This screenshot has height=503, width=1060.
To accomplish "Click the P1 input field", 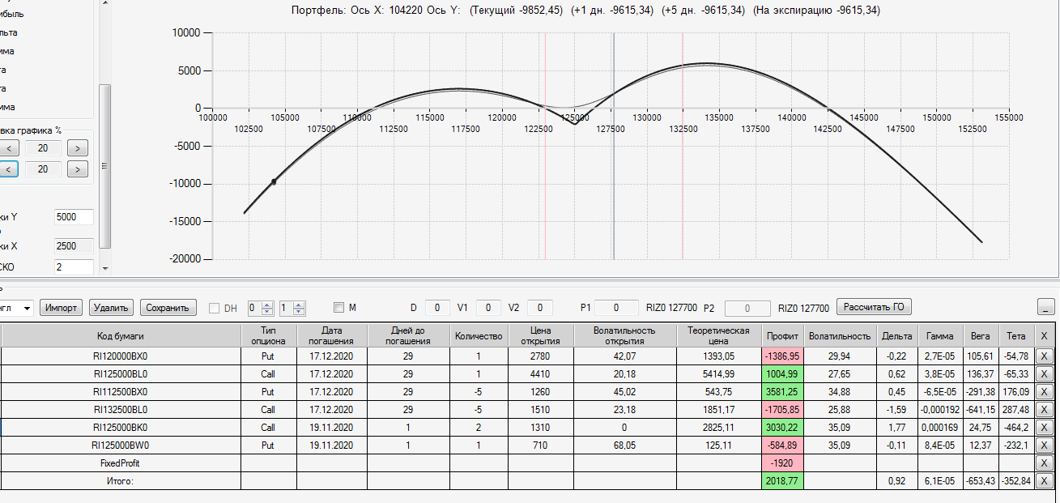I will pos(616,308).
